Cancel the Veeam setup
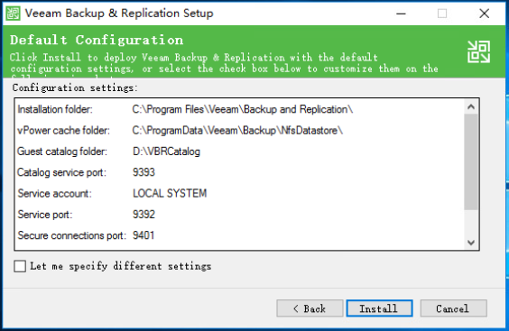This screenshot has width=509, height=331. click(x=453, y=308)
